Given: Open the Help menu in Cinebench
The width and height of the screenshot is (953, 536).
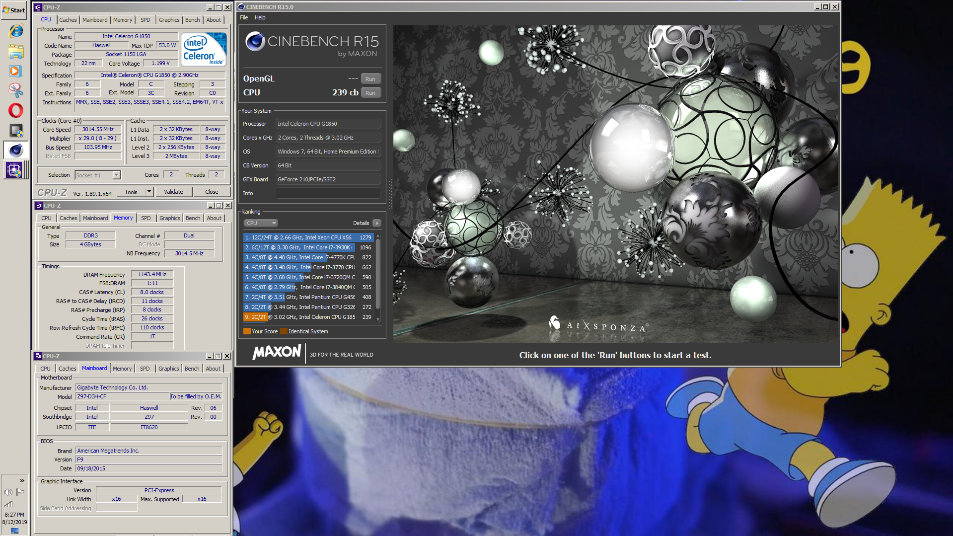Looking at the screenshot, I should click(260, 17).
